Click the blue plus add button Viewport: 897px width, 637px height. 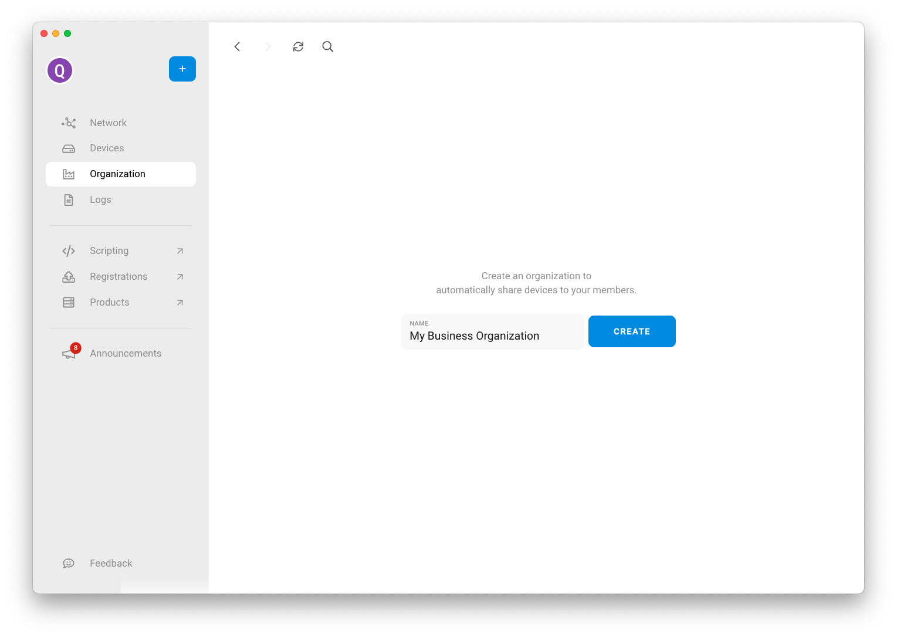pos(182,69)
